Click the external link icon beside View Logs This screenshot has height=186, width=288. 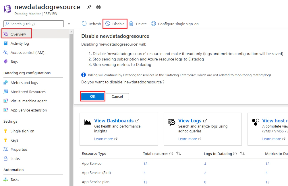coord(205,121)
